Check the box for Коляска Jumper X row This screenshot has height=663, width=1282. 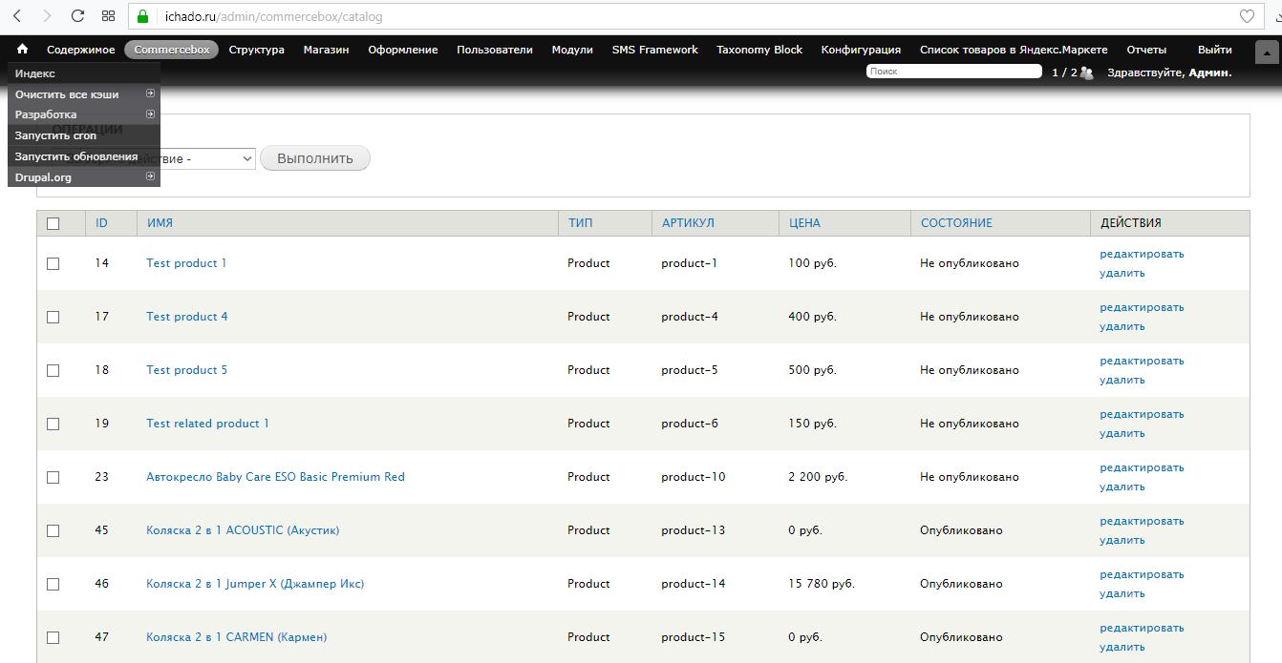point(53,584)
